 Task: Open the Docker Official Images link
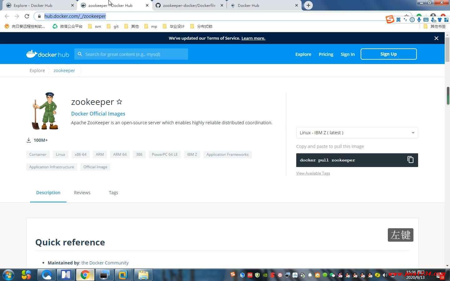coord(98,114)
